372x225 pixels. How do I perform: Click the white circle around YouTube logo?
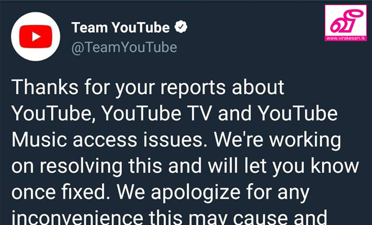point(36,37)
